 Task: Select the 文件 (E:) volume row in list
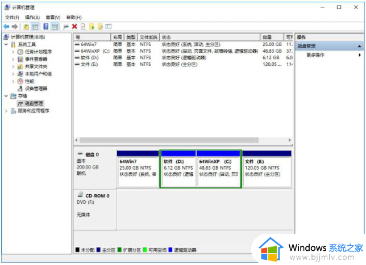pos(183,64)
